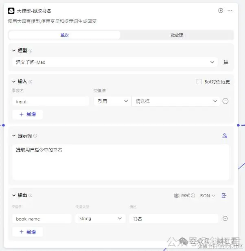Click the 书名 description field
Screen dimensions: 245x251
pos(174,219)
